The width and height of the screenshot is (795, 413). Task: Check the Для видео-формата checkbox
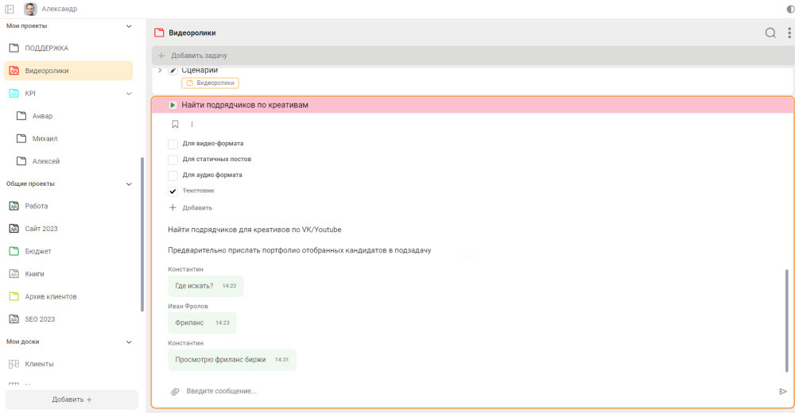tap(173, 144)
